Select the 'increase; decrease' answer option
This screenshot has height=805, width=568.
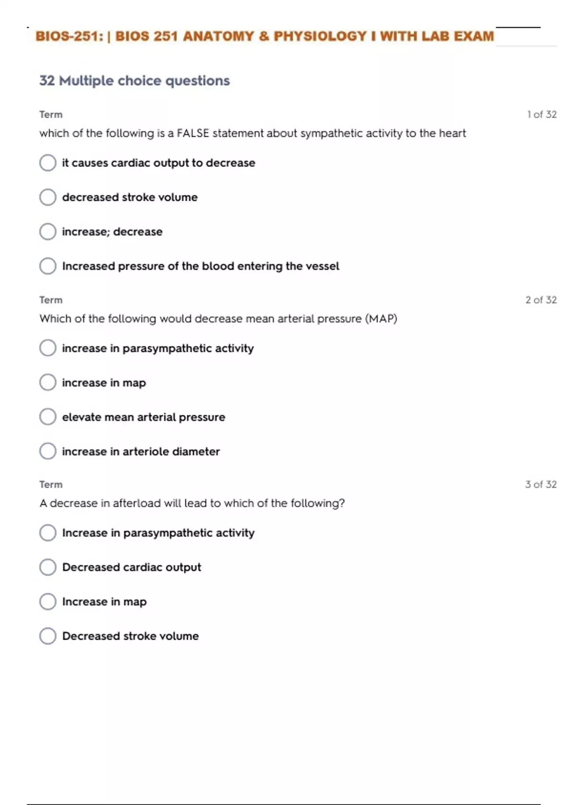pyautogui.click(x=48, y=232)
